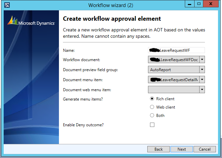222x158 pixels.
Task: Click inside the Name input field
Action: pyautogui.click(x=176, y=50)
